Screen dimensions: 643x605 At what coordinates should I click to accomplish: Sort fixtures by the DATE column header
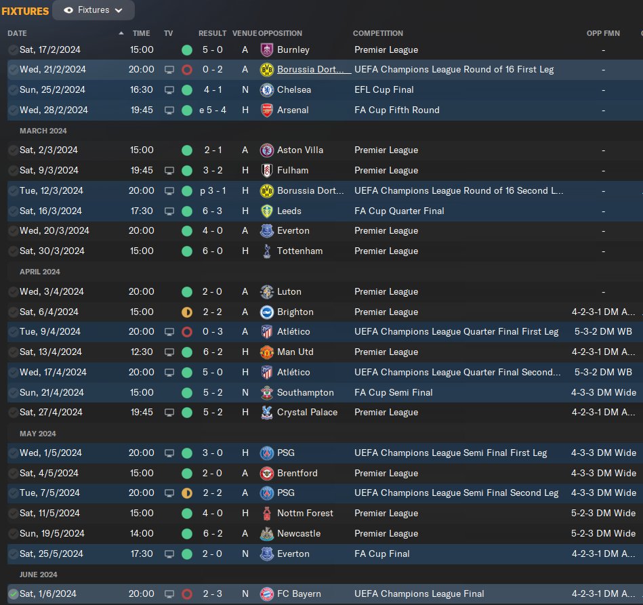(17, 33)
